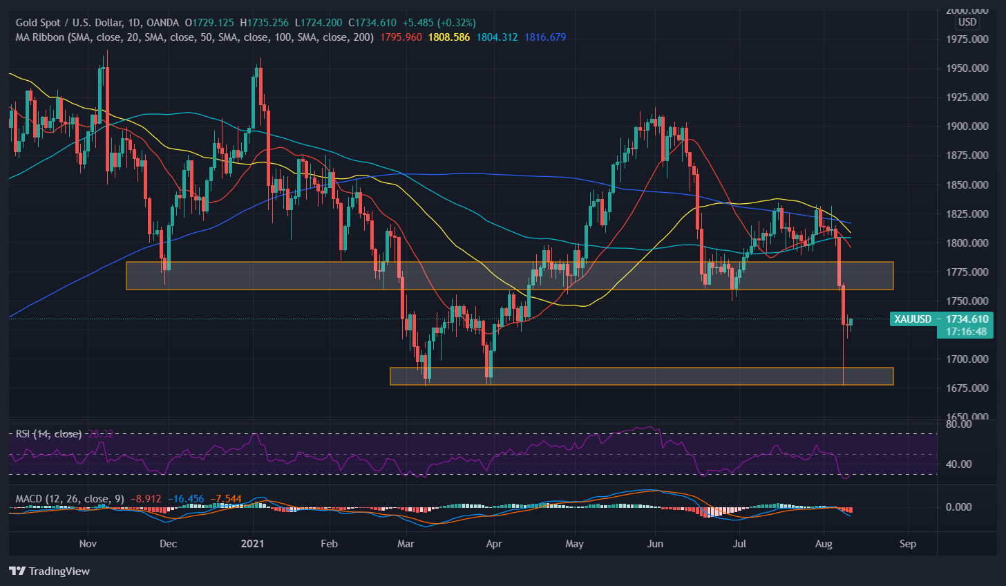Click the low price L1724.200
1006x586 pixels.
click(319, 23)
